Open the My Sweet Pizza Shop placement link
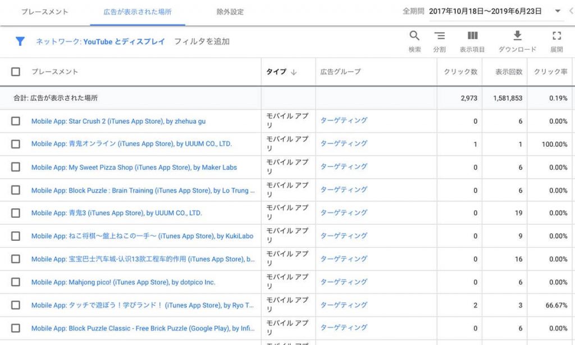This screenshot has height=345, width=575. [x=134, y=167]
